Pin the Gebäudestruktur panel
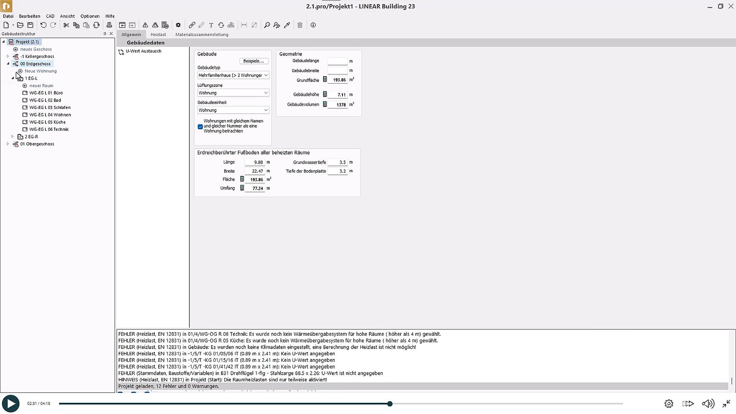Screen dimensions: 736x414 (x=105, y=34)
